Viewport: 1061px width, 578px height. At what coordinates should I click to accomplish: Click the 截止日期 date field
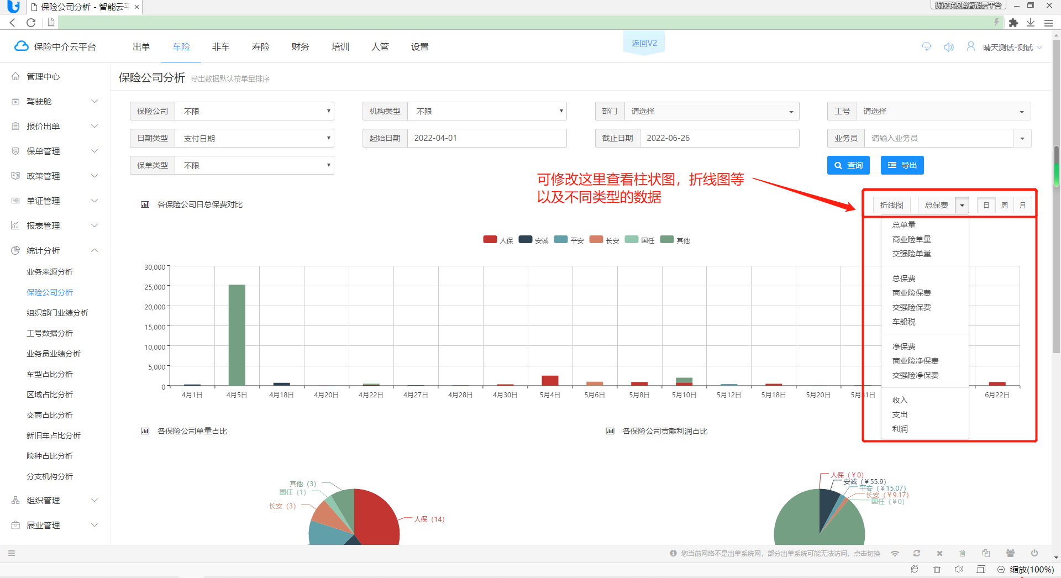(x=719, y=138)
